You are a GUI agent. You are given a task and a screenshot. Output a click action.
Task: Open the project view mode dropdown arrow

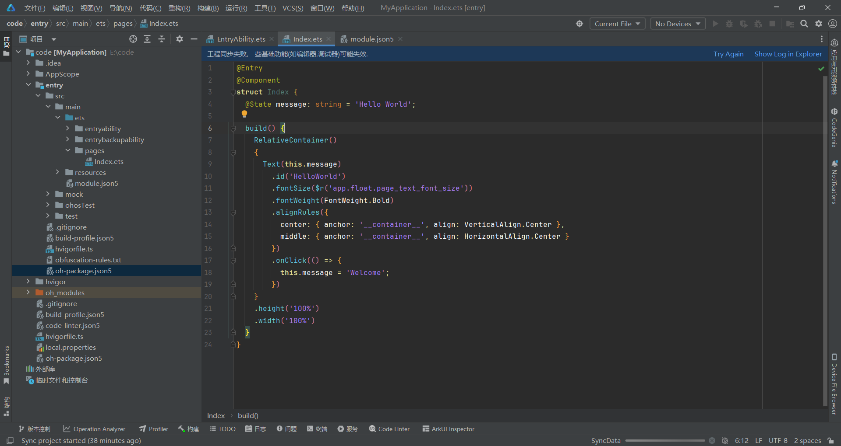click(x=53, y=39)
